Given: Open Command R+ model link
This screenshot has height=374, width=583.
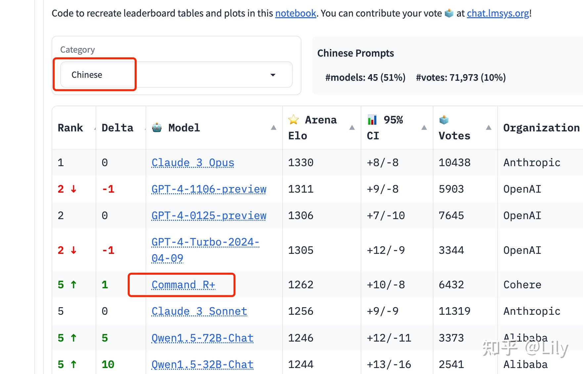Looking at the screenshot, I should 183,285.
